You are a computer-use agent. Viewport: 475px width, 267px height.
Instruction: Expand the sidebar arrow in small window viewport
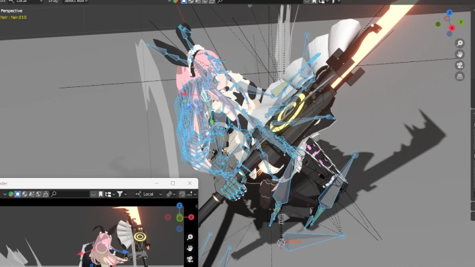pos(197,206)
